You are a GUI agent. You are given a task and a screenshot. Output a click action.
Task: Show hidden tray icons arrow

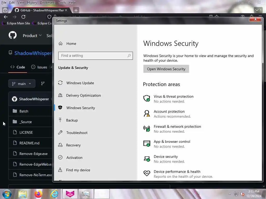click(230, 194)
